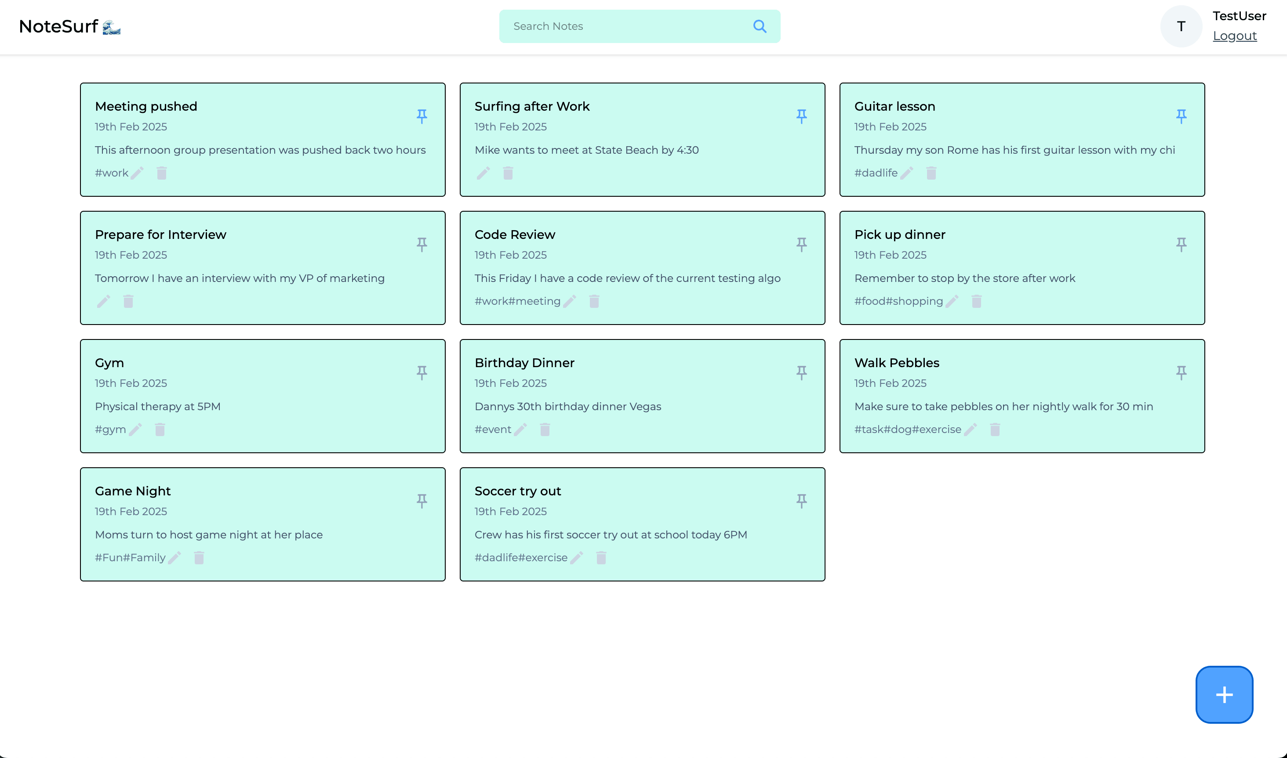Edit the Pick up dinner note

952,301
